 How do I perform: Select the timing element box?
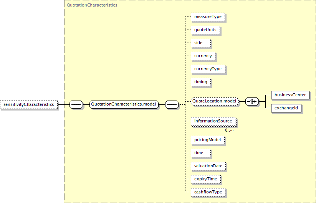tap(201, 82)
